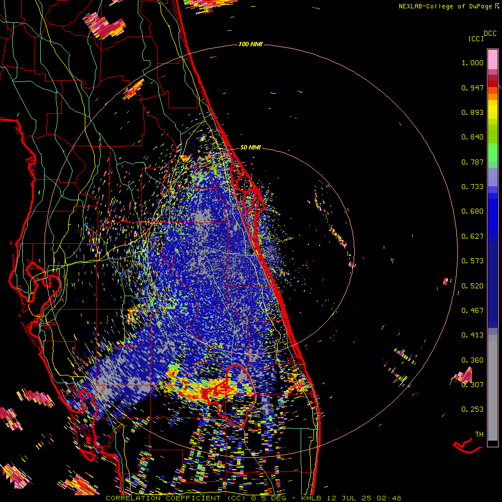
Task: Click the "NEXLAB-College of DuPage" header text
Action: [446, 6]
